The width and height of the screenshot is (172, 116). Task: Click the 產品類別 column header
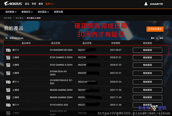point(26,43)
